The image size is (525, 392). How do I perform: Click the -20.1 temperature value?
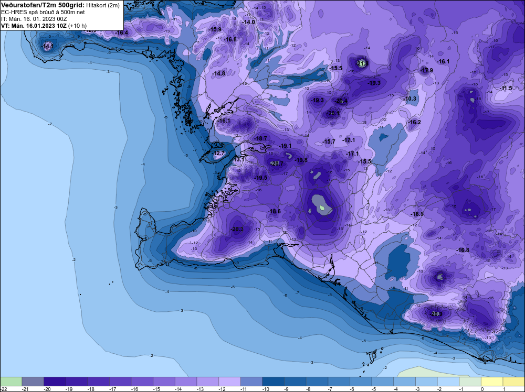pos(333,114)
